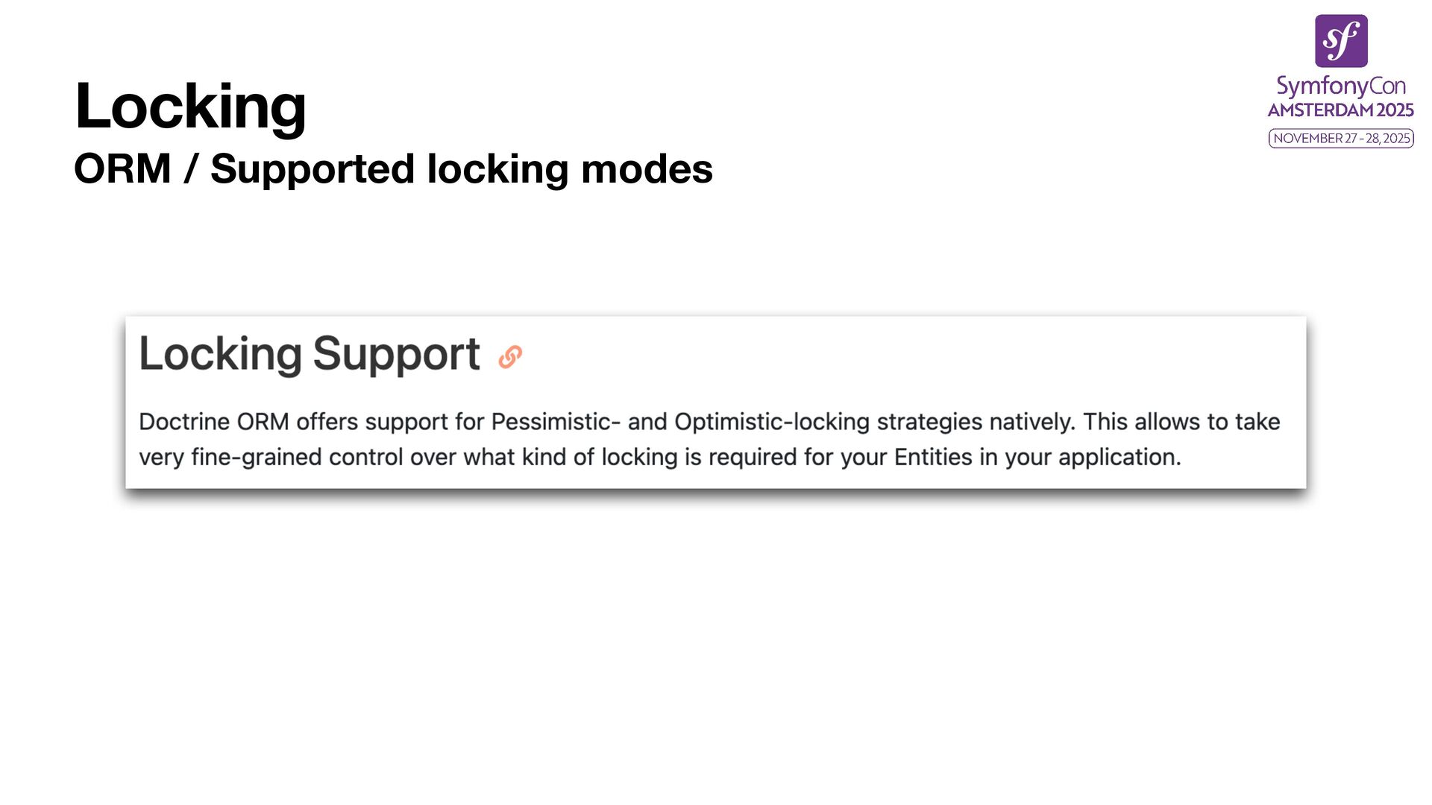The image size is (1432, 805).
Task: Click the Optimistic-locking text in the paragraph
Action: [772, 422]
